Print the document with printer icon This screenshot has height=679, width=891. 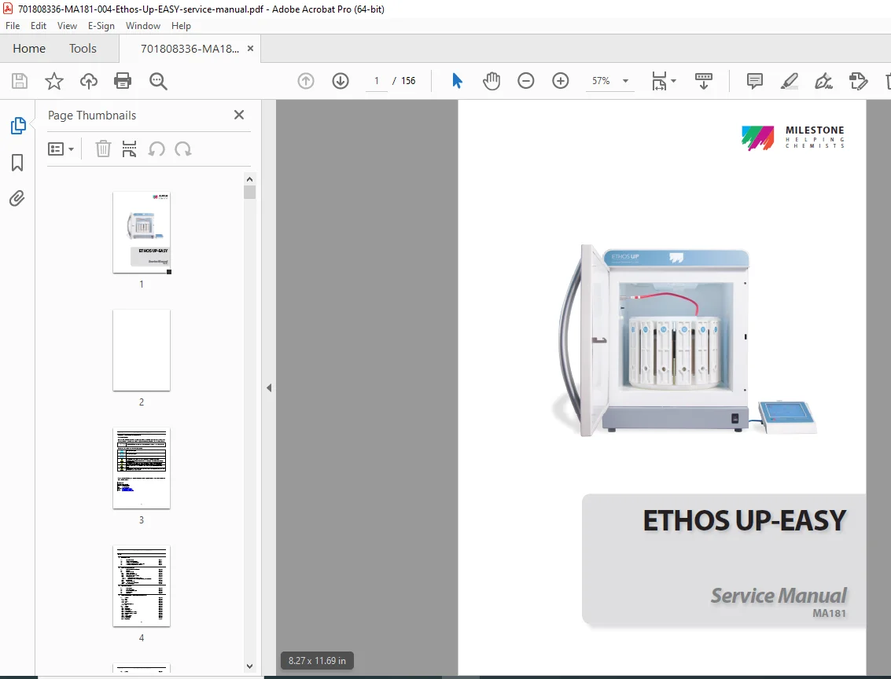[123, 81]
